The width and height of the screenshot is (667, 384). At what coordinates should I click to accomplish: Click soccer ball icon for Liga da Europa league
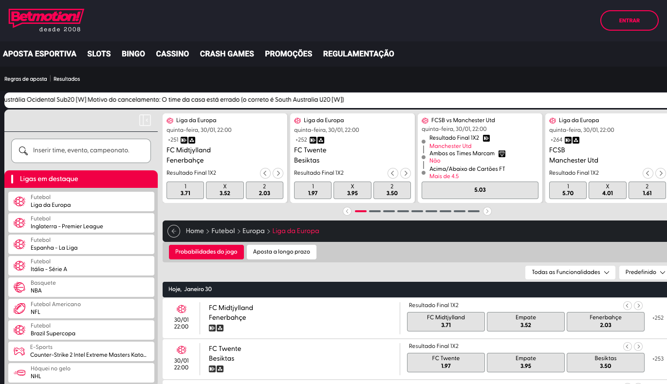point(19,201)
